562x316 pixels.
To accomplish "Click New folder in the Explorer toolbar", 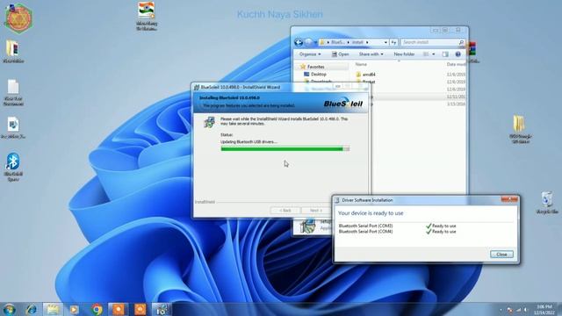I will click(404, 54).
